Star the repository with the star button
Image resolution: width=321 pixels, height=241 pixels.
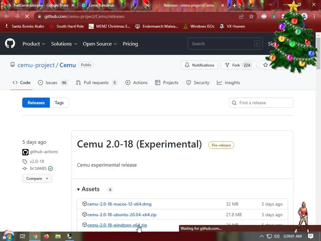pyautogui.click(x=265, y=65)
